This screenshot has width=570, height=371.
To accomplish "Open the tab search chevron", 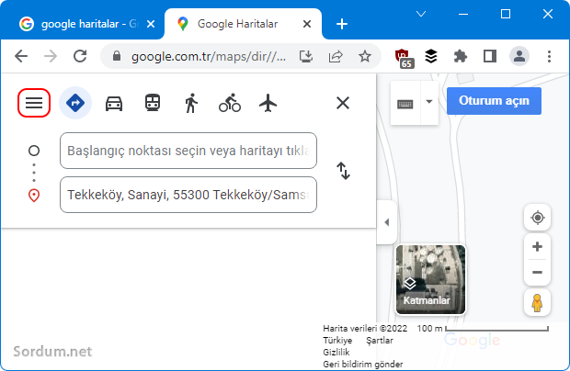I will (421, 14).
